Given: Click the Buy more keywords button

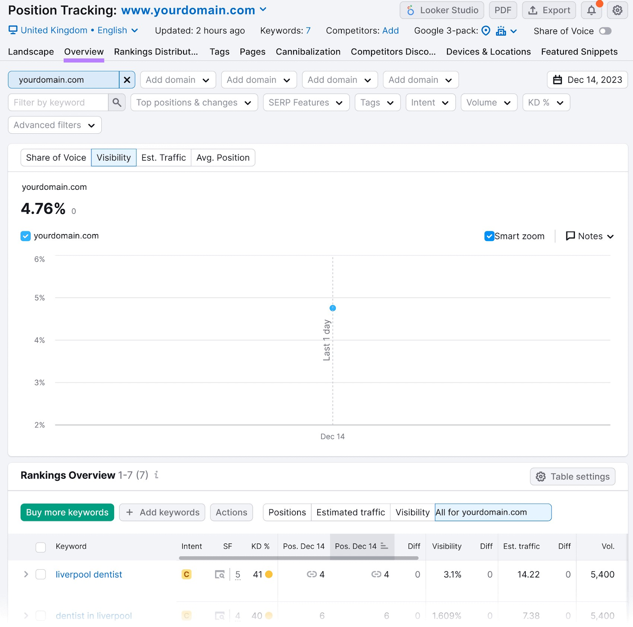Looking at the screenshot, I should pyautogui.click(x=67, y=512).
